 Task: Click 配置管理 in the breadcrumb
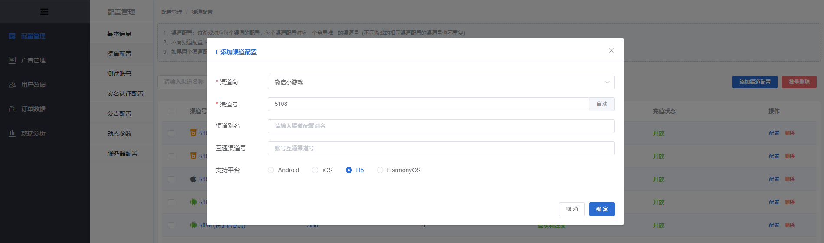click(x=172, y=12)
